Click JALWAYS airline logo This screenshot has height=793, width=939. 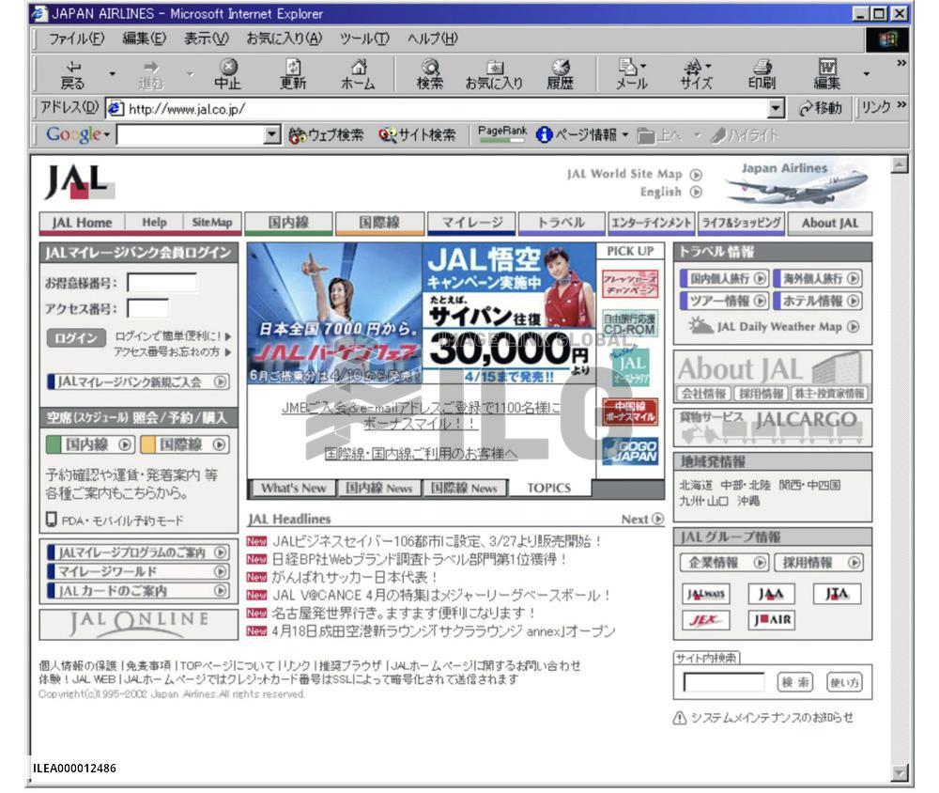pos(705,594)
